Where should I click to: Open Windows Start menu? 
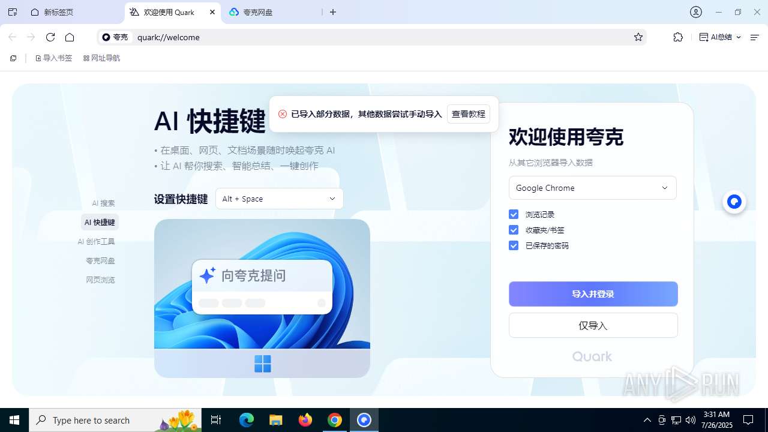coord(14,420)
